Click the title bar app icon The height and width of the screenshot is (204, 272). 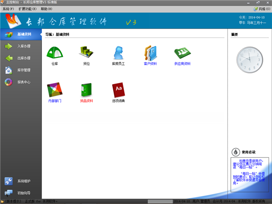(2, 2)
